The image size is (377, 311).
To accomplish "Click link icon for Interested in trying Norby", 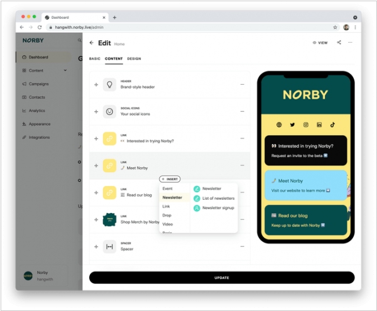I will tap(109, 139).
